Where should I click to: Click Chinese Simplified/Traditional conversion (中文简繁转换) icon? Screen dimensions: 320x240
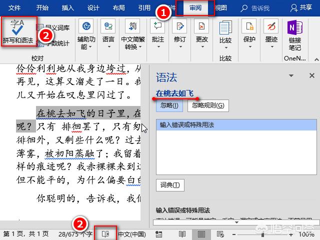tap(132, 26)
